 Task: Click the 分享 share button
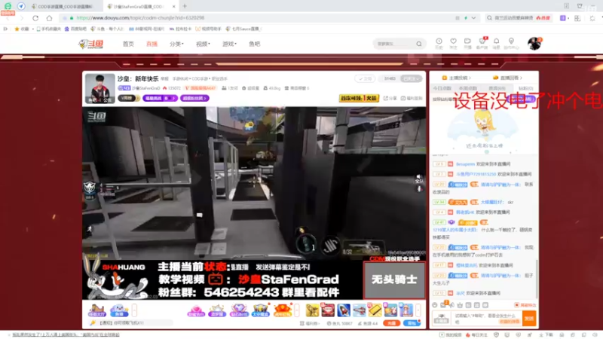pos(390,99)
